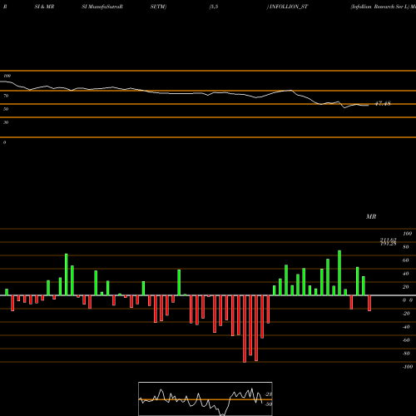This screenshot has height=416, width=416.
Task: Click the 'MR' title above histogram
Action: (371, 216)
